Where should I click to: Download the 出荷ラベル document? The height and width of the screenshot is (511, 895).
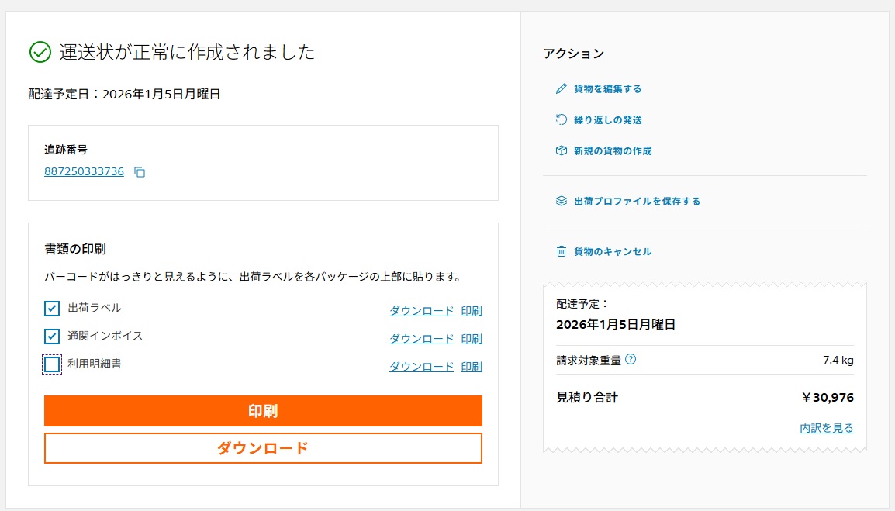pos(421,311)
